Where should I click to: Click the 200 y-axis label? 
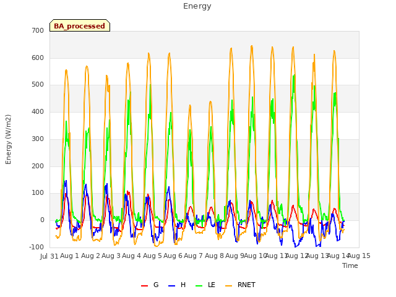point(38,166)
